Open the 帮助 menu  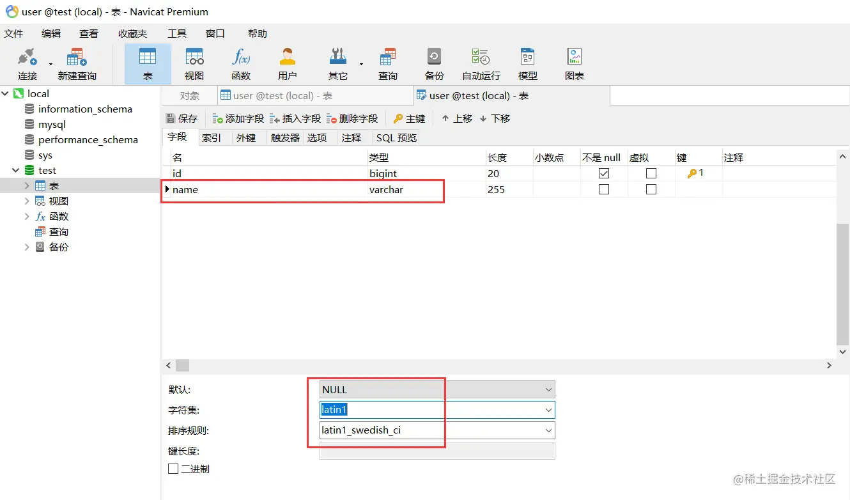258,33
